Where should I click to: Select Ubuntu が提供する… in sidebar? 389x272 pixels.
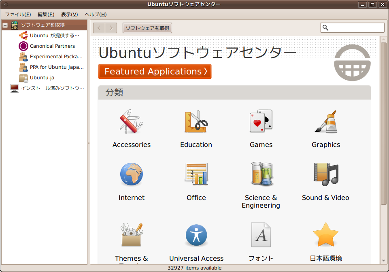(x=55, y=36)
